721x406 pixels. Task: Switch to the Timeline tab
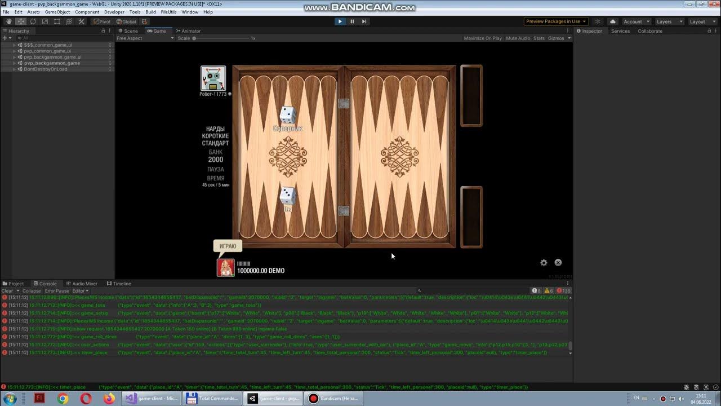tap(119, 284)
